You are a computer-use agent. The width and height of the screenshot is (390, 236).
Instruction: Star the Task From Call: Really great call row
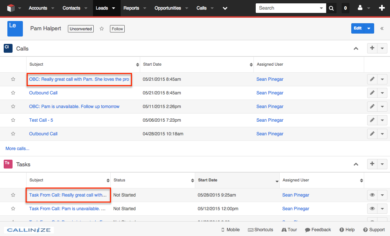pyautogui.click(x=13, y=195)
